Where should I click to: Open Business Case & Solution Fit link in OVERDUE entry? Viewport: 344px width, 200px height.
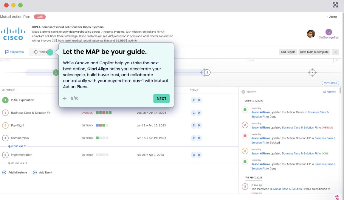(x=300, y=127)
